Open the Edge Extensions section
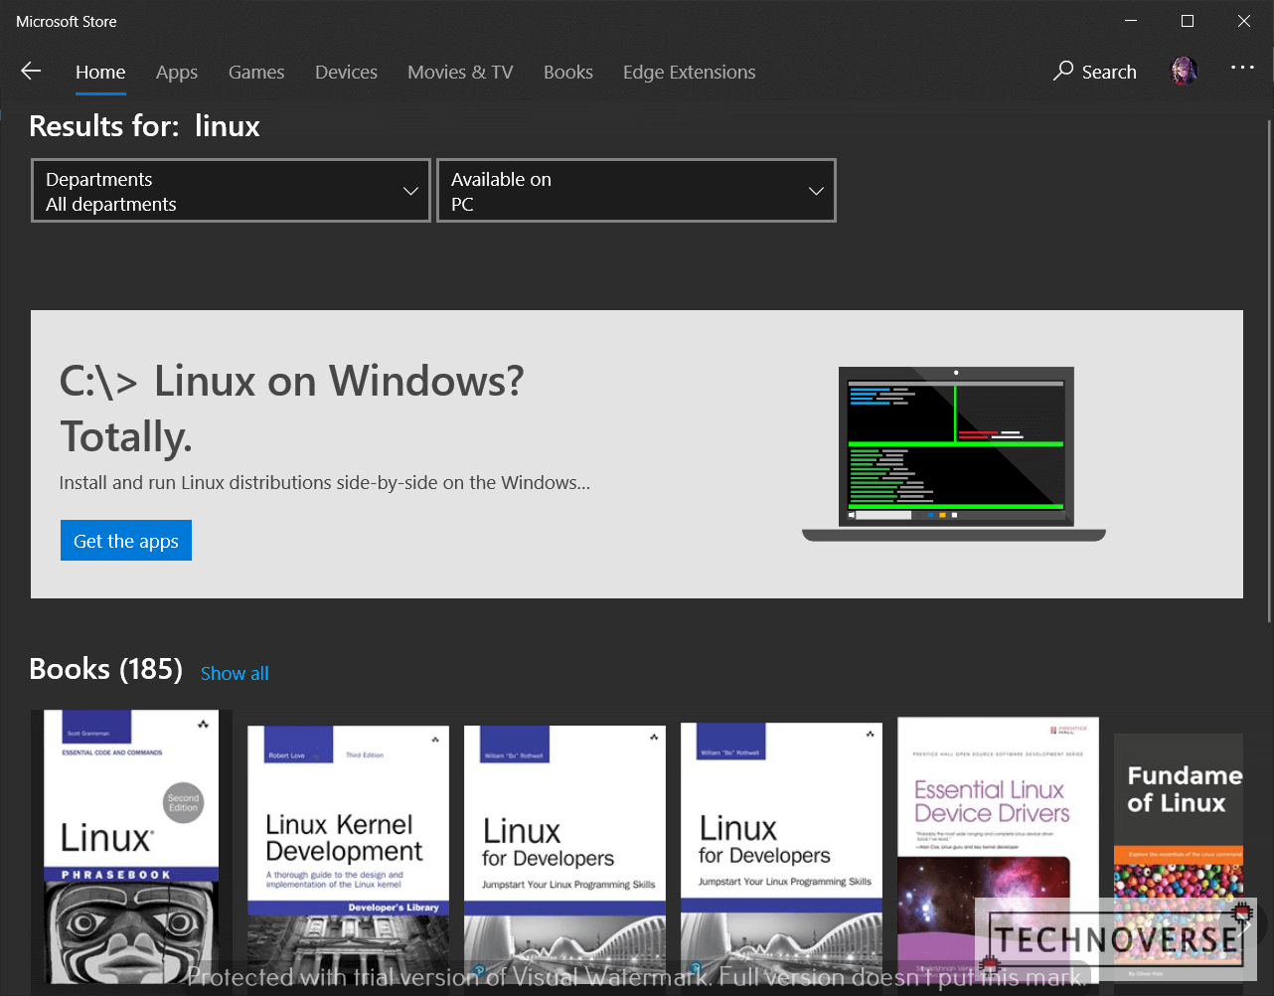 coord(689,72)
